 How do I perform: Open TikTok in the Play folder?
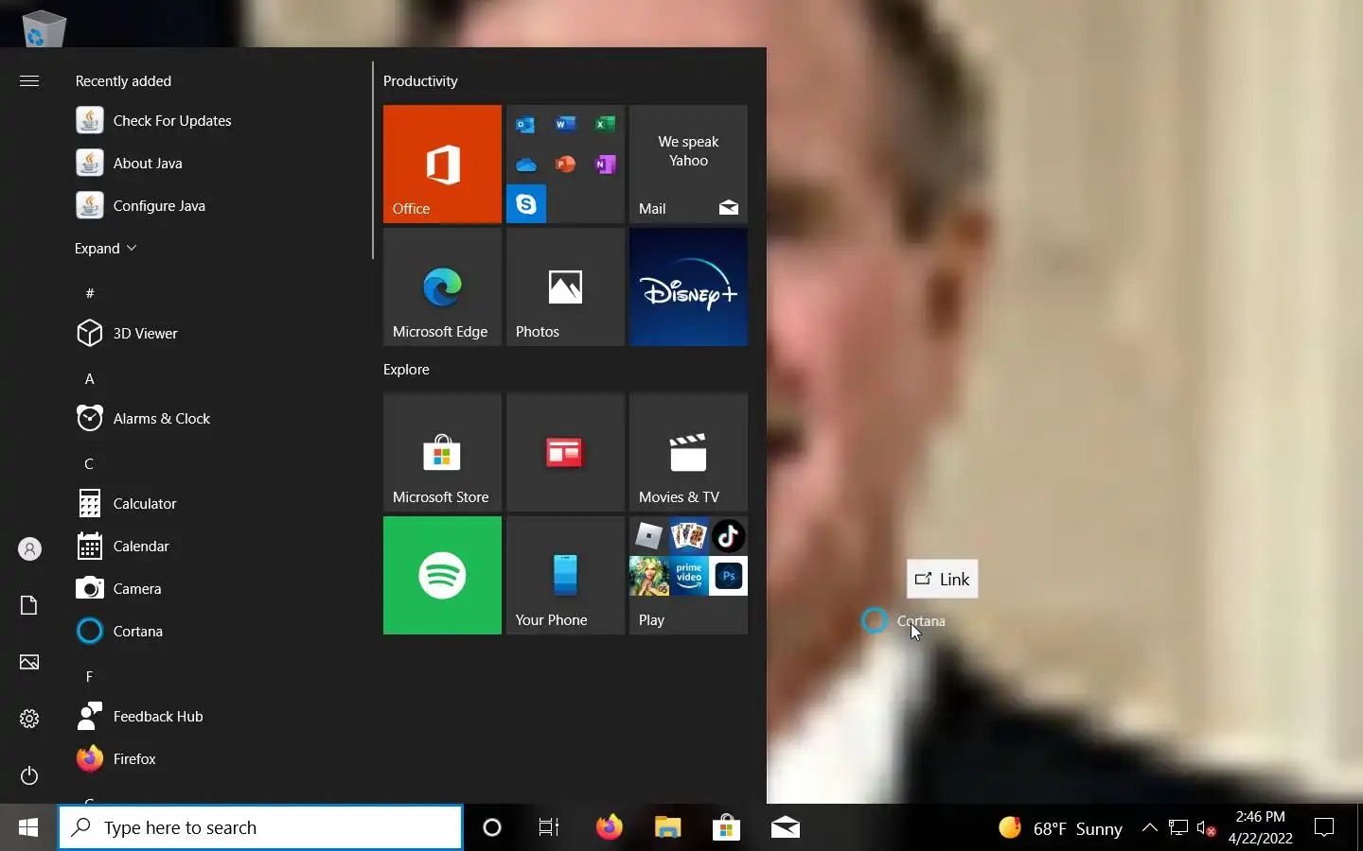point(728,536)
